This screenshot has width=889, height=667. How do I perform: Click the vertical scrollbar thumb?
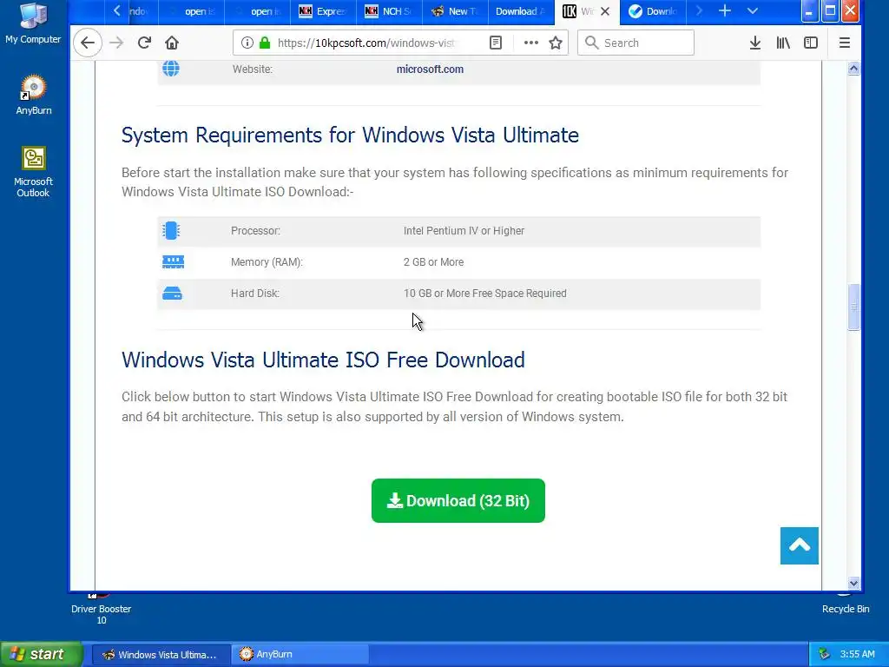click(x=853, y=307)
